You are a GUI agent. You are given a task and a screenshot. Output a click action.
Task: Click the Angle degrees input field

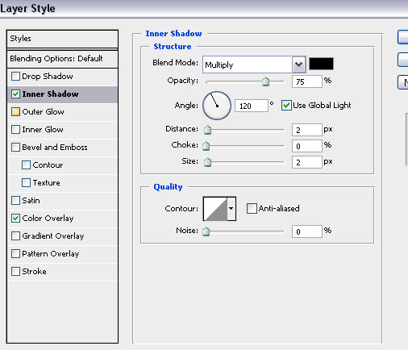pos(252,106)
